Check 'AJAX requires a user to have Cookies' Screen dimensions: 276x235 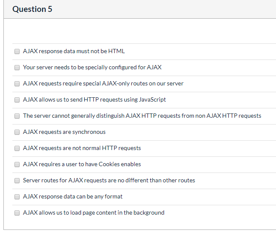tap(17, 164)
